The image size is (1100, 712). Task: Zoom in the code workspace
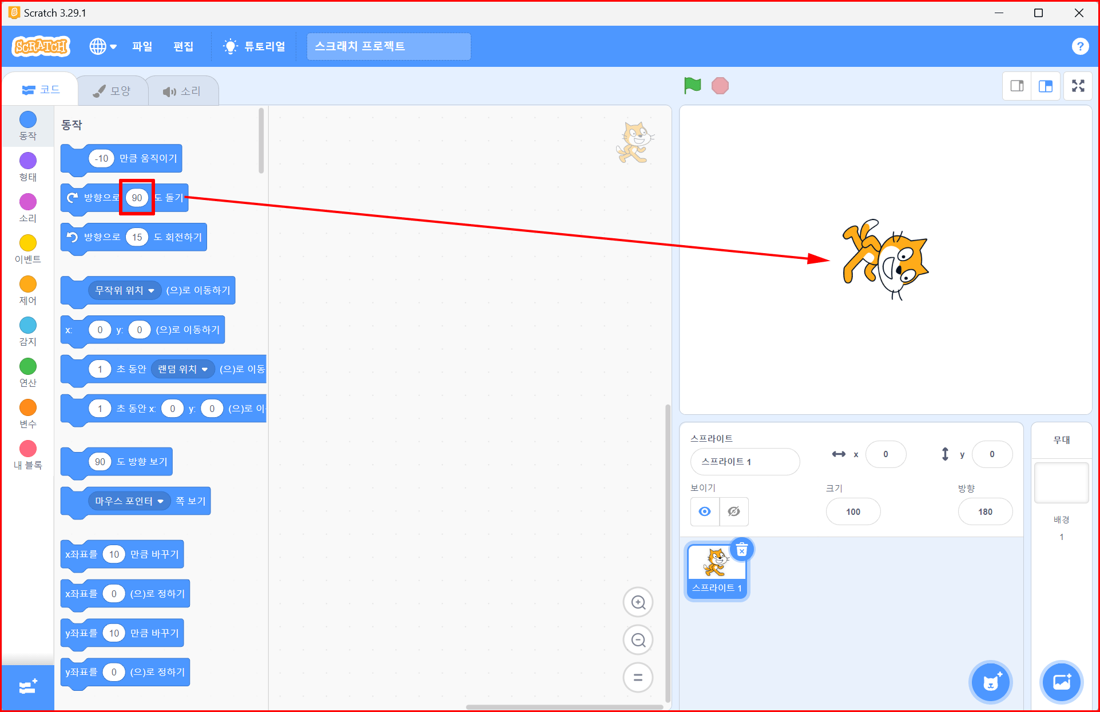pyautogui.click(x=638, y=602)
